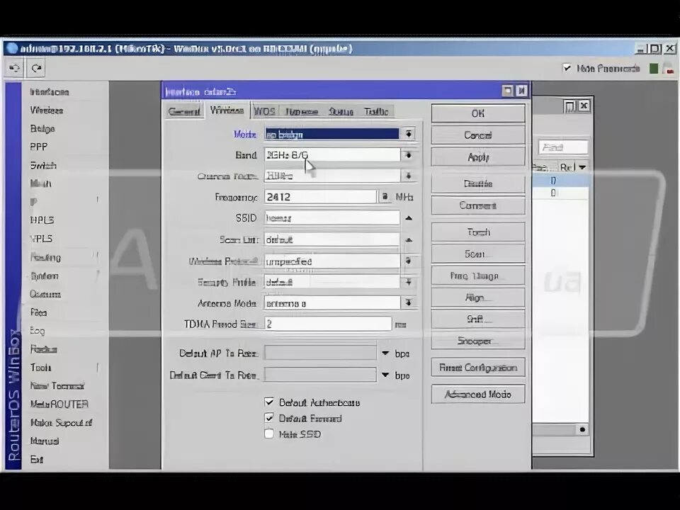Click the TDMA Period Size field
This screenshot has width=680, height=510.
pyautogui.click(x=328, y=324)
